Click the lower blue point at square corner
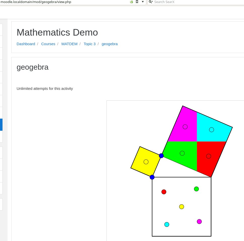 click(152, 177)
